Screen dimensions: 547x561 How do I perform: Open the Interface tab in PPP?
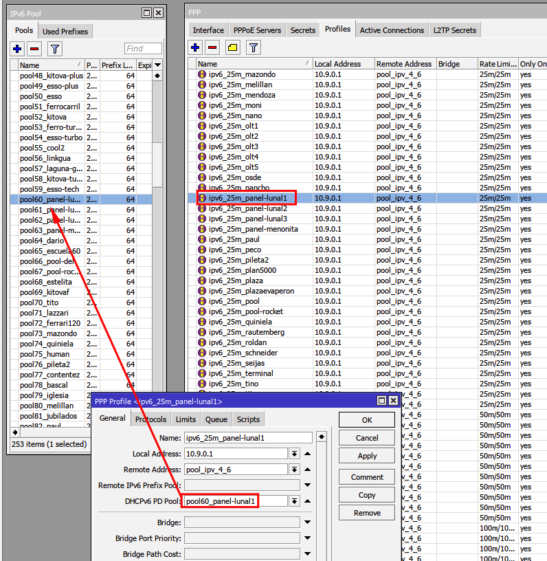(x=208, y=30)
